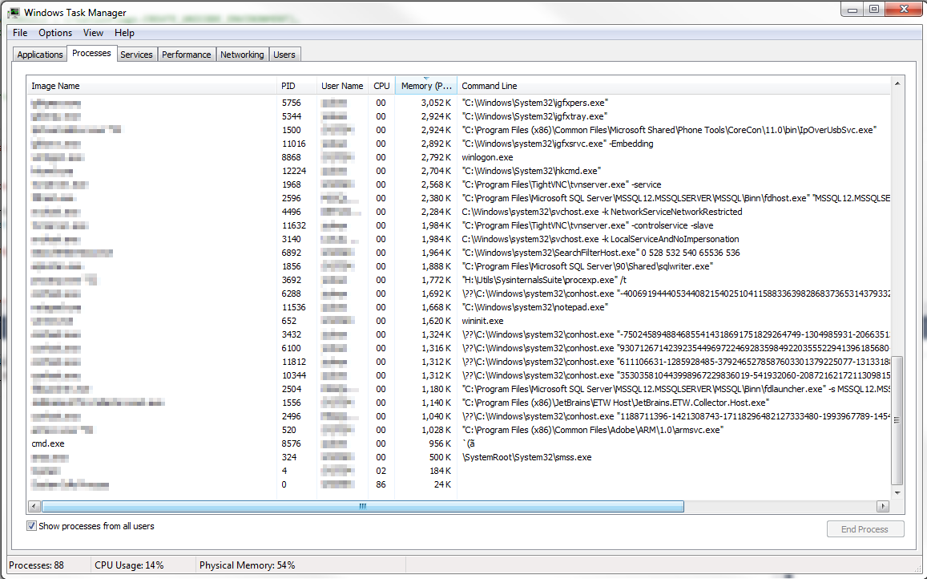Click the vertical scrollbar thumb

click(897, 420)
